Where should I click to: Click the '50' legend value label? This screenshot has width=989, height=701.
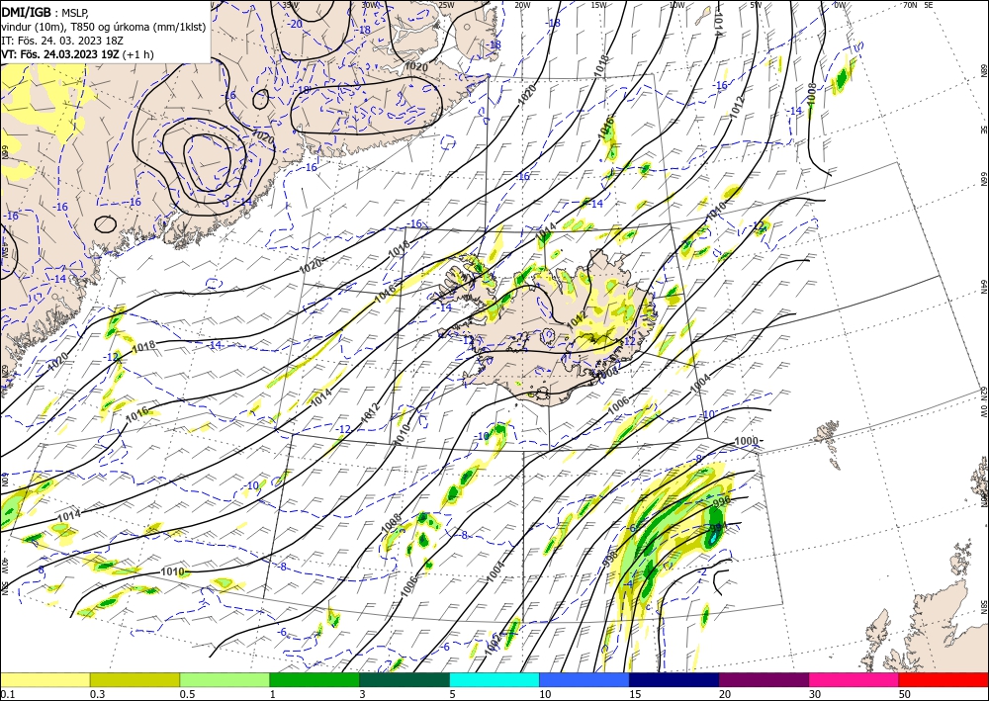point(905,694)
